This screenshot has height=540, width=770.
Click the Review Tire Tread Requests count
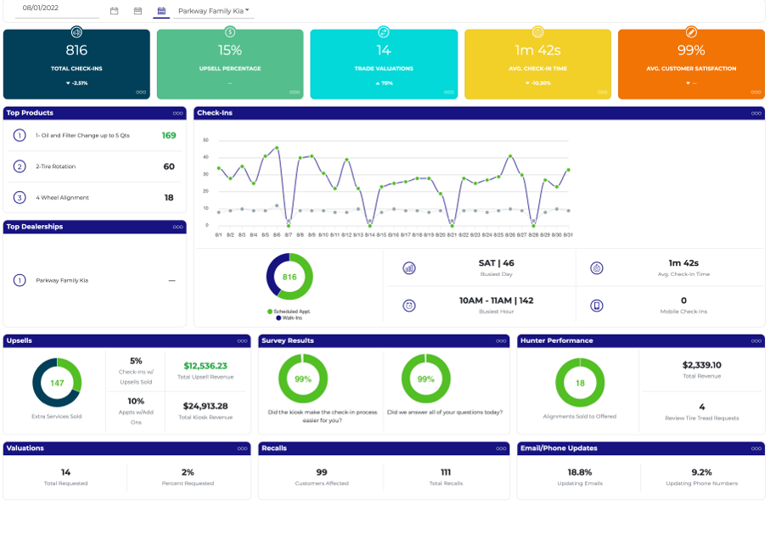tap(702, 407)
